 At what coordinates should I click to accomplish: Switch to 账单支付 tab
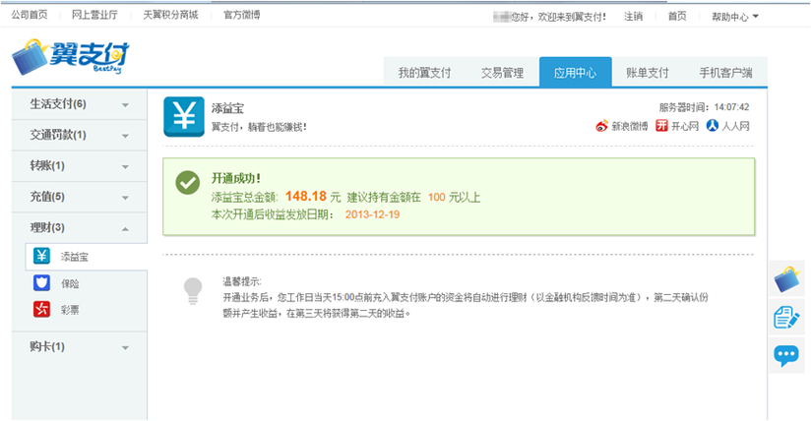point(648,73)
